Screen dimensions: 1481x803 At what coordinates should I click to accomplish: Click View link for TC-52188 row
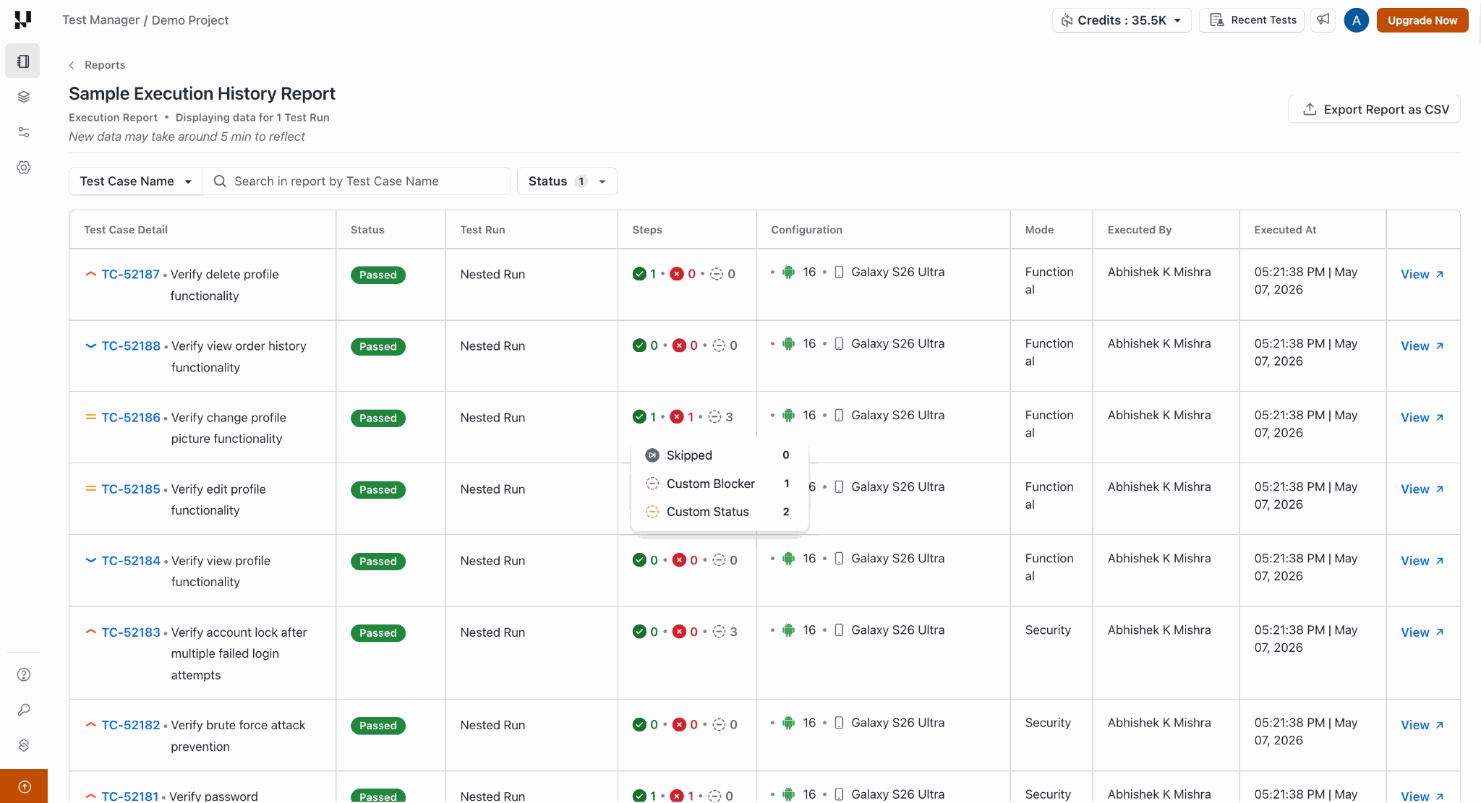coord(1422,345)
